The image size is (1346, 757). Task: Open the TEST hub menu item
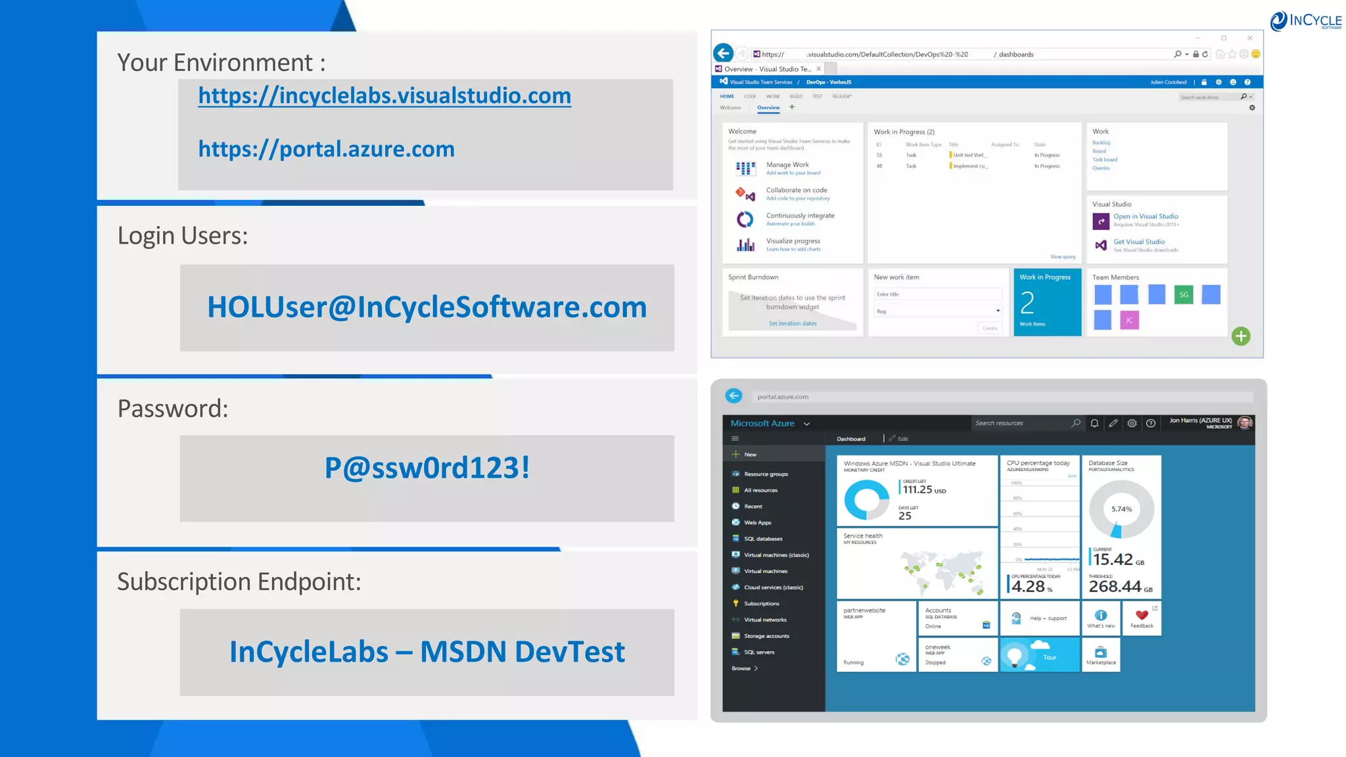tap(817, 97)
